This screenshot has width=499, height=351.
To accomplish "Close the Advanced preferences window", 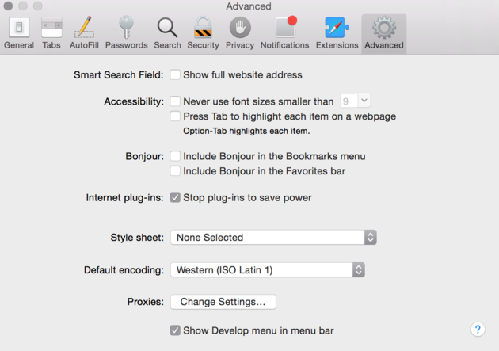I will pos(8,6).
